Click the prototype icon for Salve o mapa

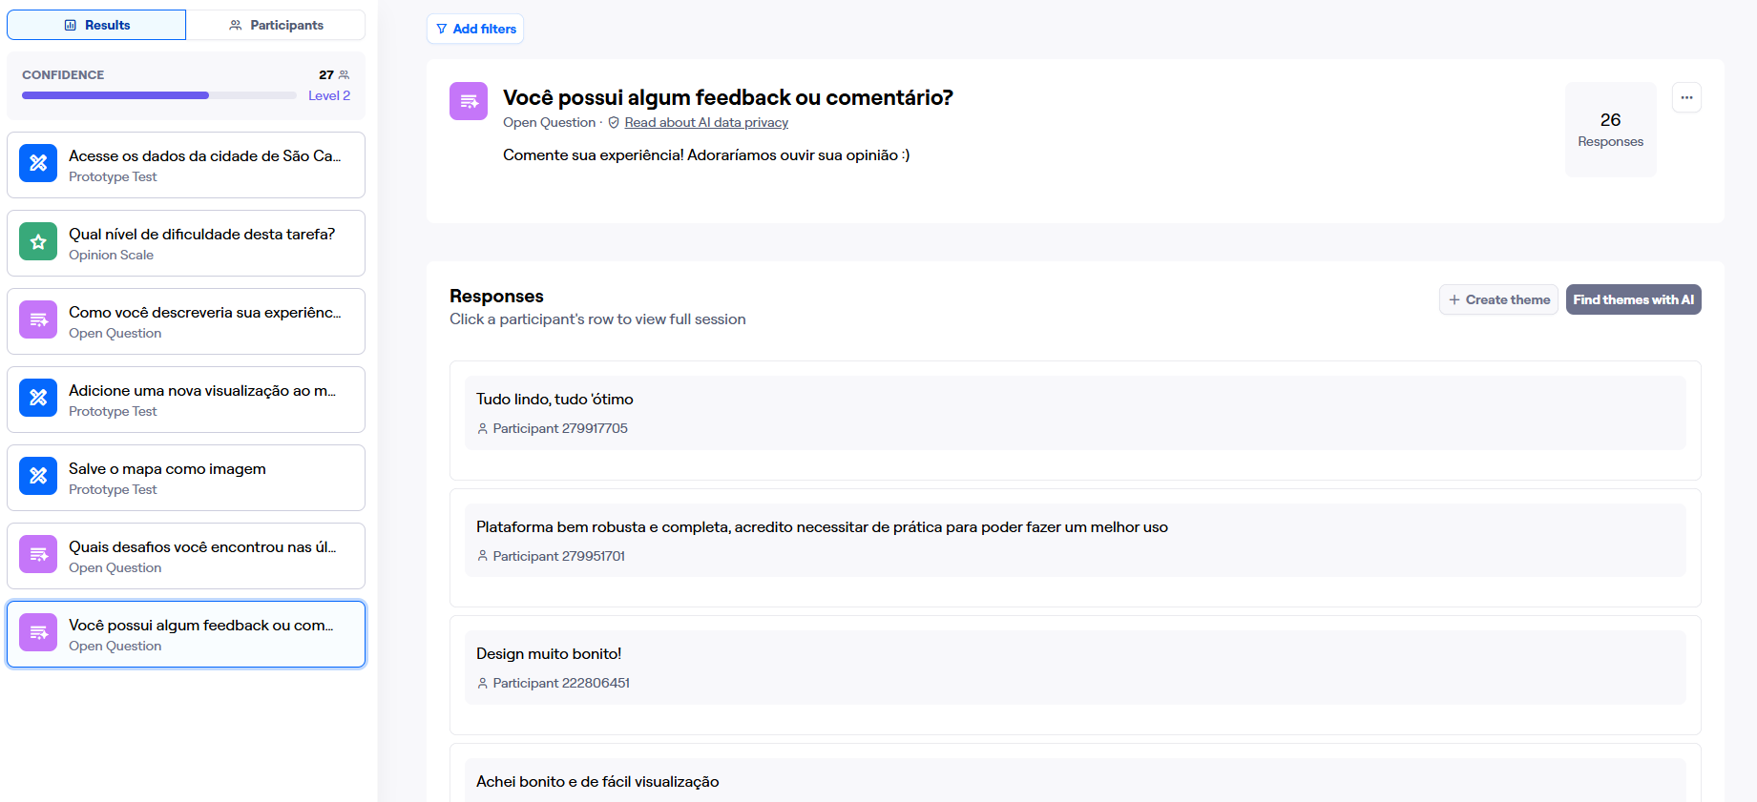tap(38, 476)
